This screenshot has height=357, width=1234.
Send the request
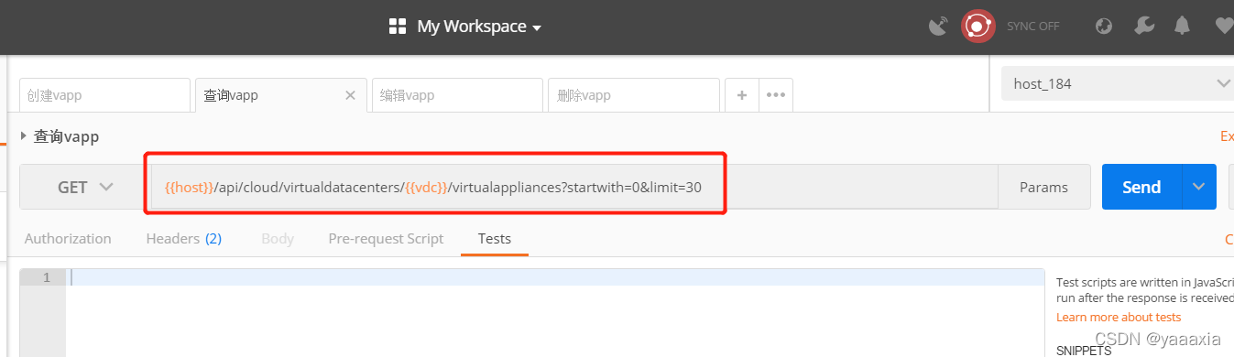(x=1141, y=187)
